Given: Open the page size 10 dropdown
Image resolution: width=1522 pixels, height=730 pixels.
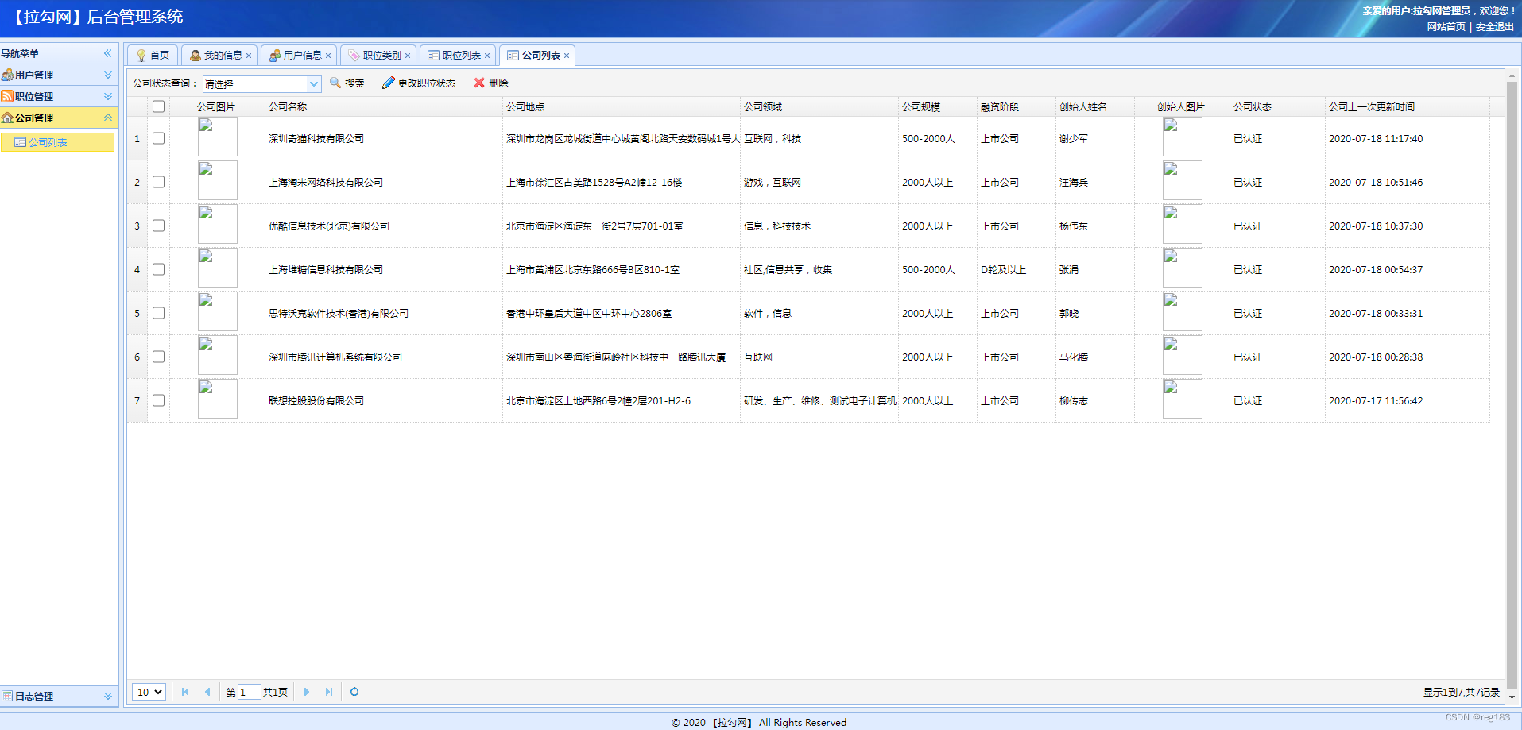Looking at the screenshot, I should tap(149, 692).
